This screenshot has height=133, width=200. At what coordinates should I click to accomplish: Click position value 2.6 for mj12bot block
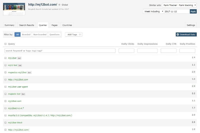pyautogui.click(x=193, y=122)
